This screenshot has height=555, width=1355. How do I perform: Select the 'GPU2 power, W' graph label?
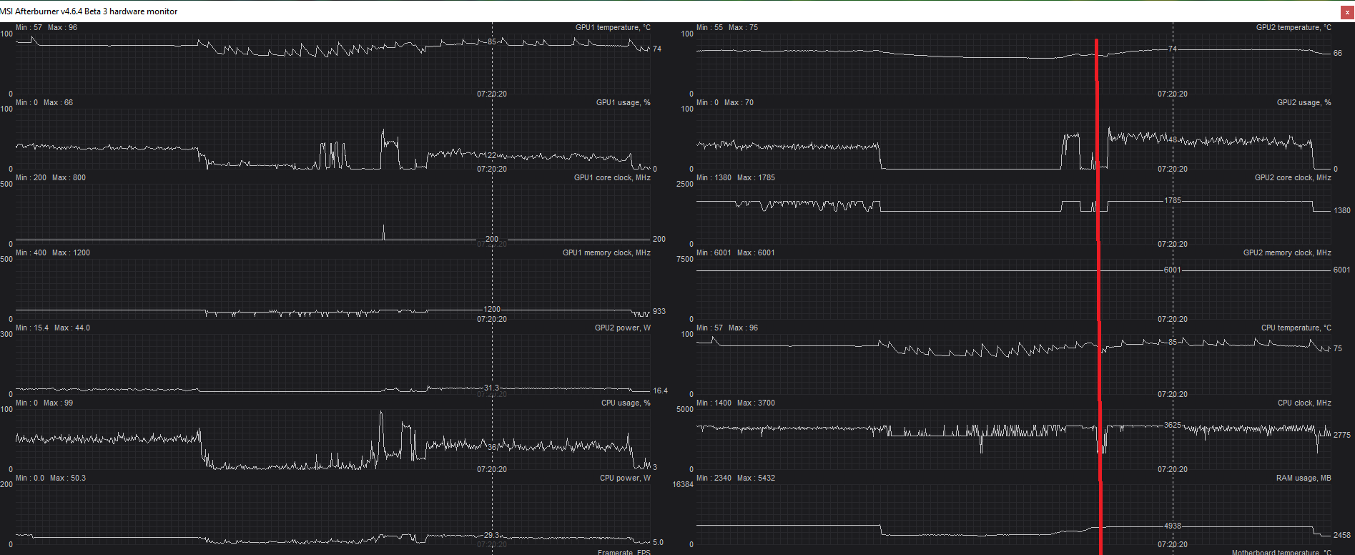(x=623, y=328)
